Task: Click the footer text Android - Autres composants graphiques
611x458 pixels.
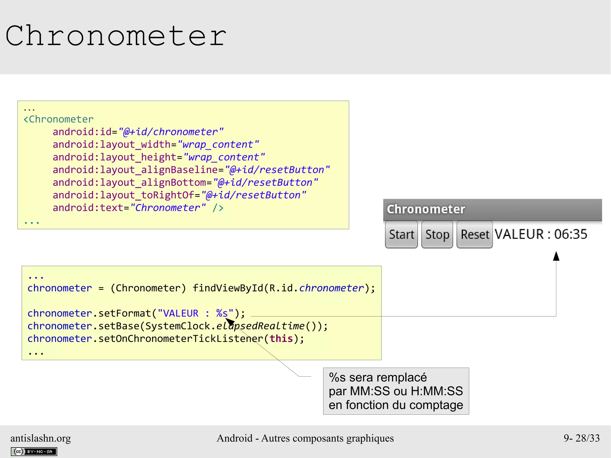Action: (x=305, y=438)
